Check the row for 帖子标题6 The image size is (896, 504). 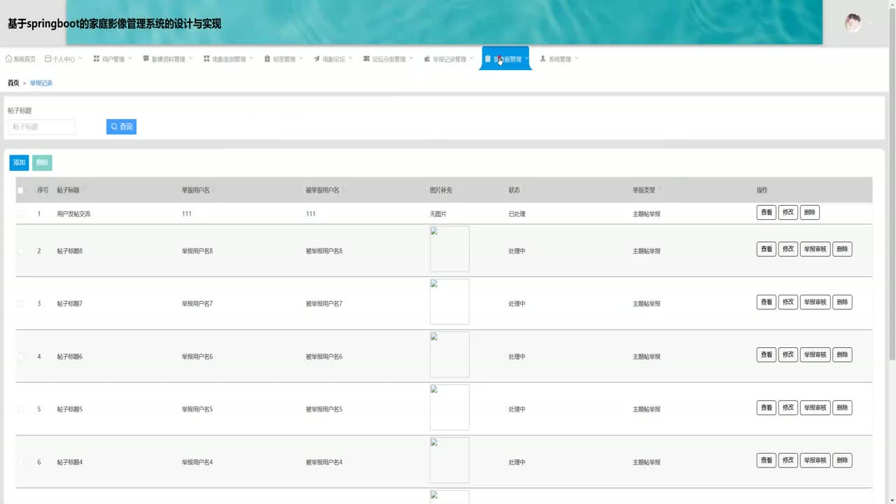click(20, 356)
